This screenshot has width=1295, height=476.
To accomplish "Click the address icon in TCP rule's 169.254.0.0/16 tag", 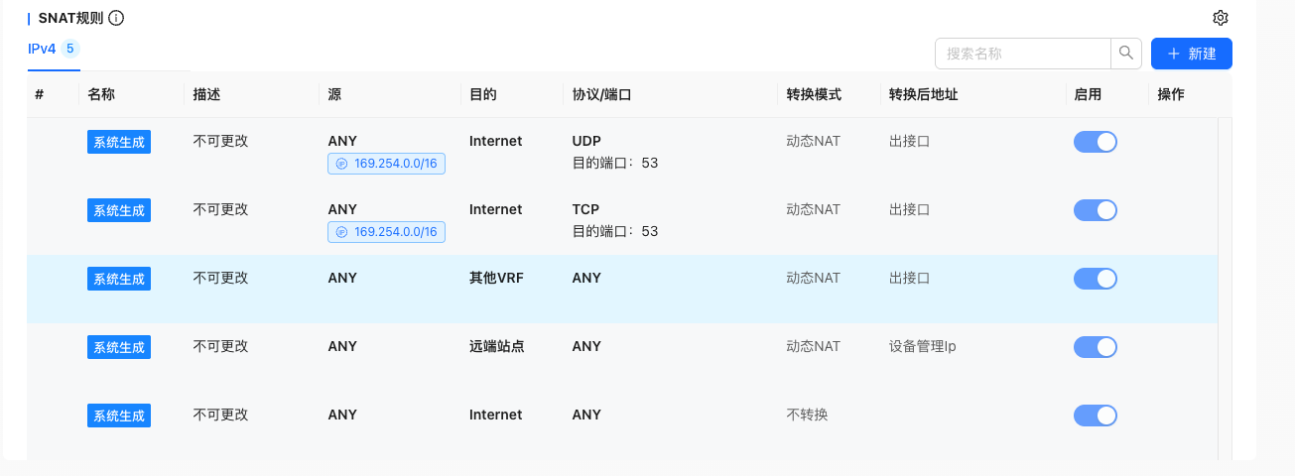I will [341, 232].
